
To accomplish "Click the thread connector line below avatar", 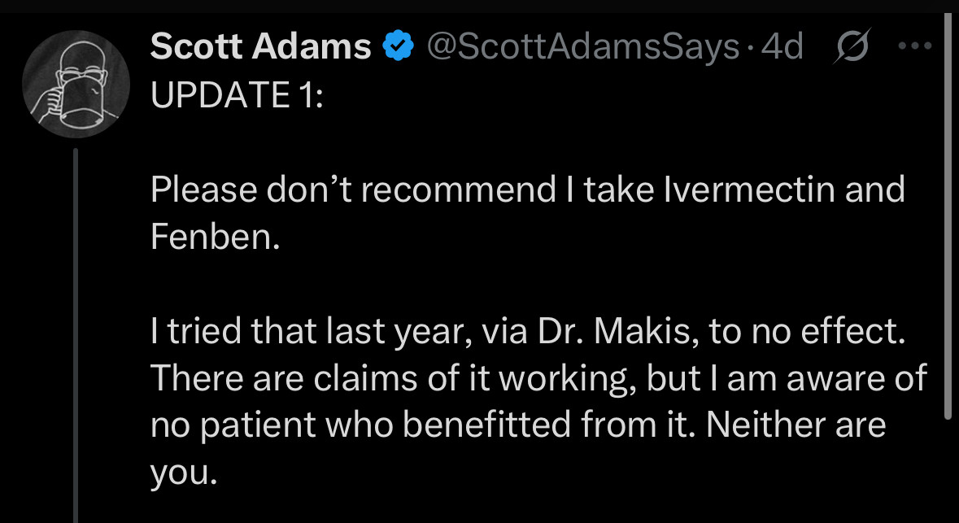I will click(76, 335).
